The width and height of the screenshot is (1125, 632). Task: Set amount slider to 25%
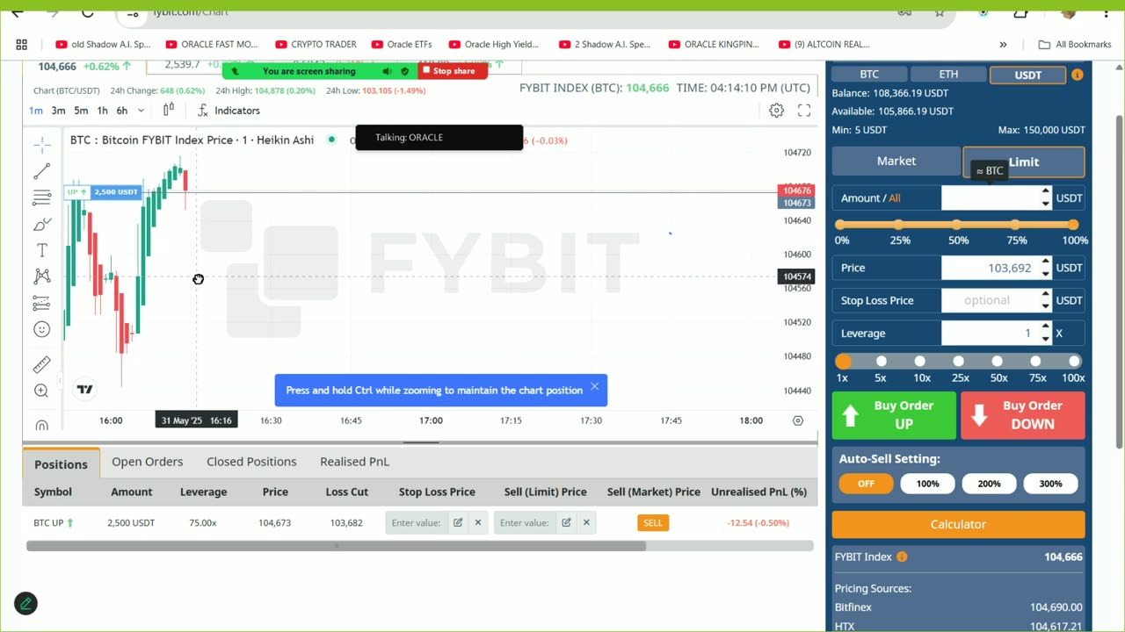899,225
